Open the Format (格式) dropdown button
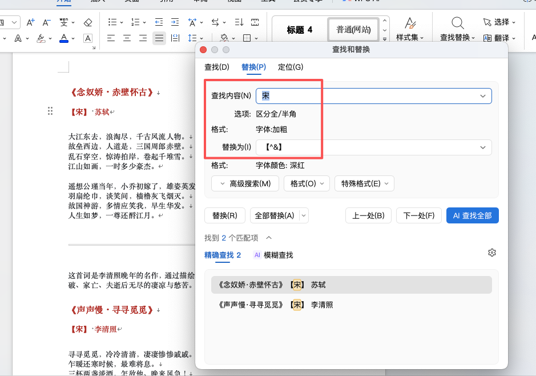This screenshot has height=376, width=536. [x=307, y=184]
